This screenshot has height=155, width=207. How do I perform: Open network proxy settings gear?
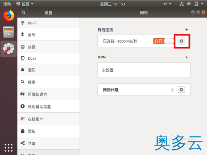click(x=181, y=90)
